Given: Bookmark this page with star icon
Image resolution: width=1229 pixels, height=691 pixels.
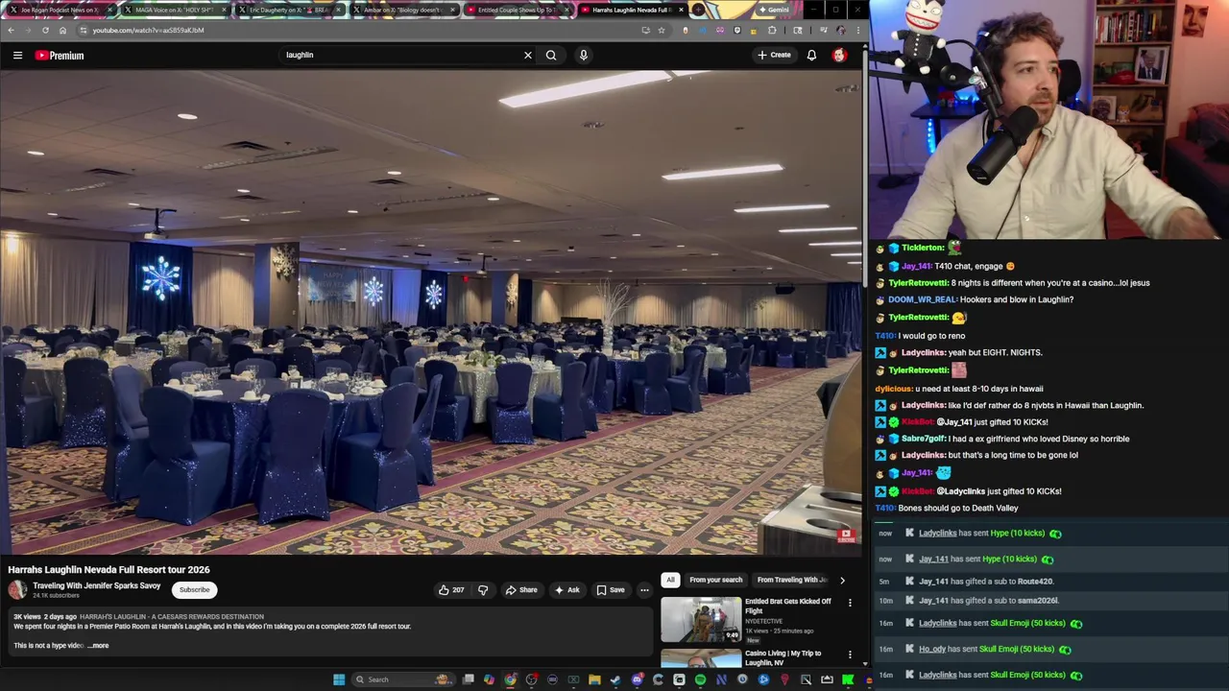Looking at the screenshot, I should 662,30.
